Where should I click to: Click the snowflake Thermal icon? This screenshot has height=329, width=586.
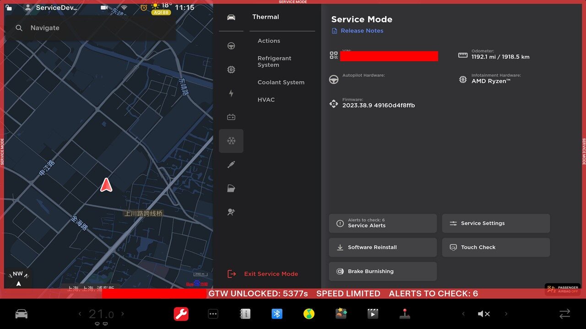pos(231,141)
